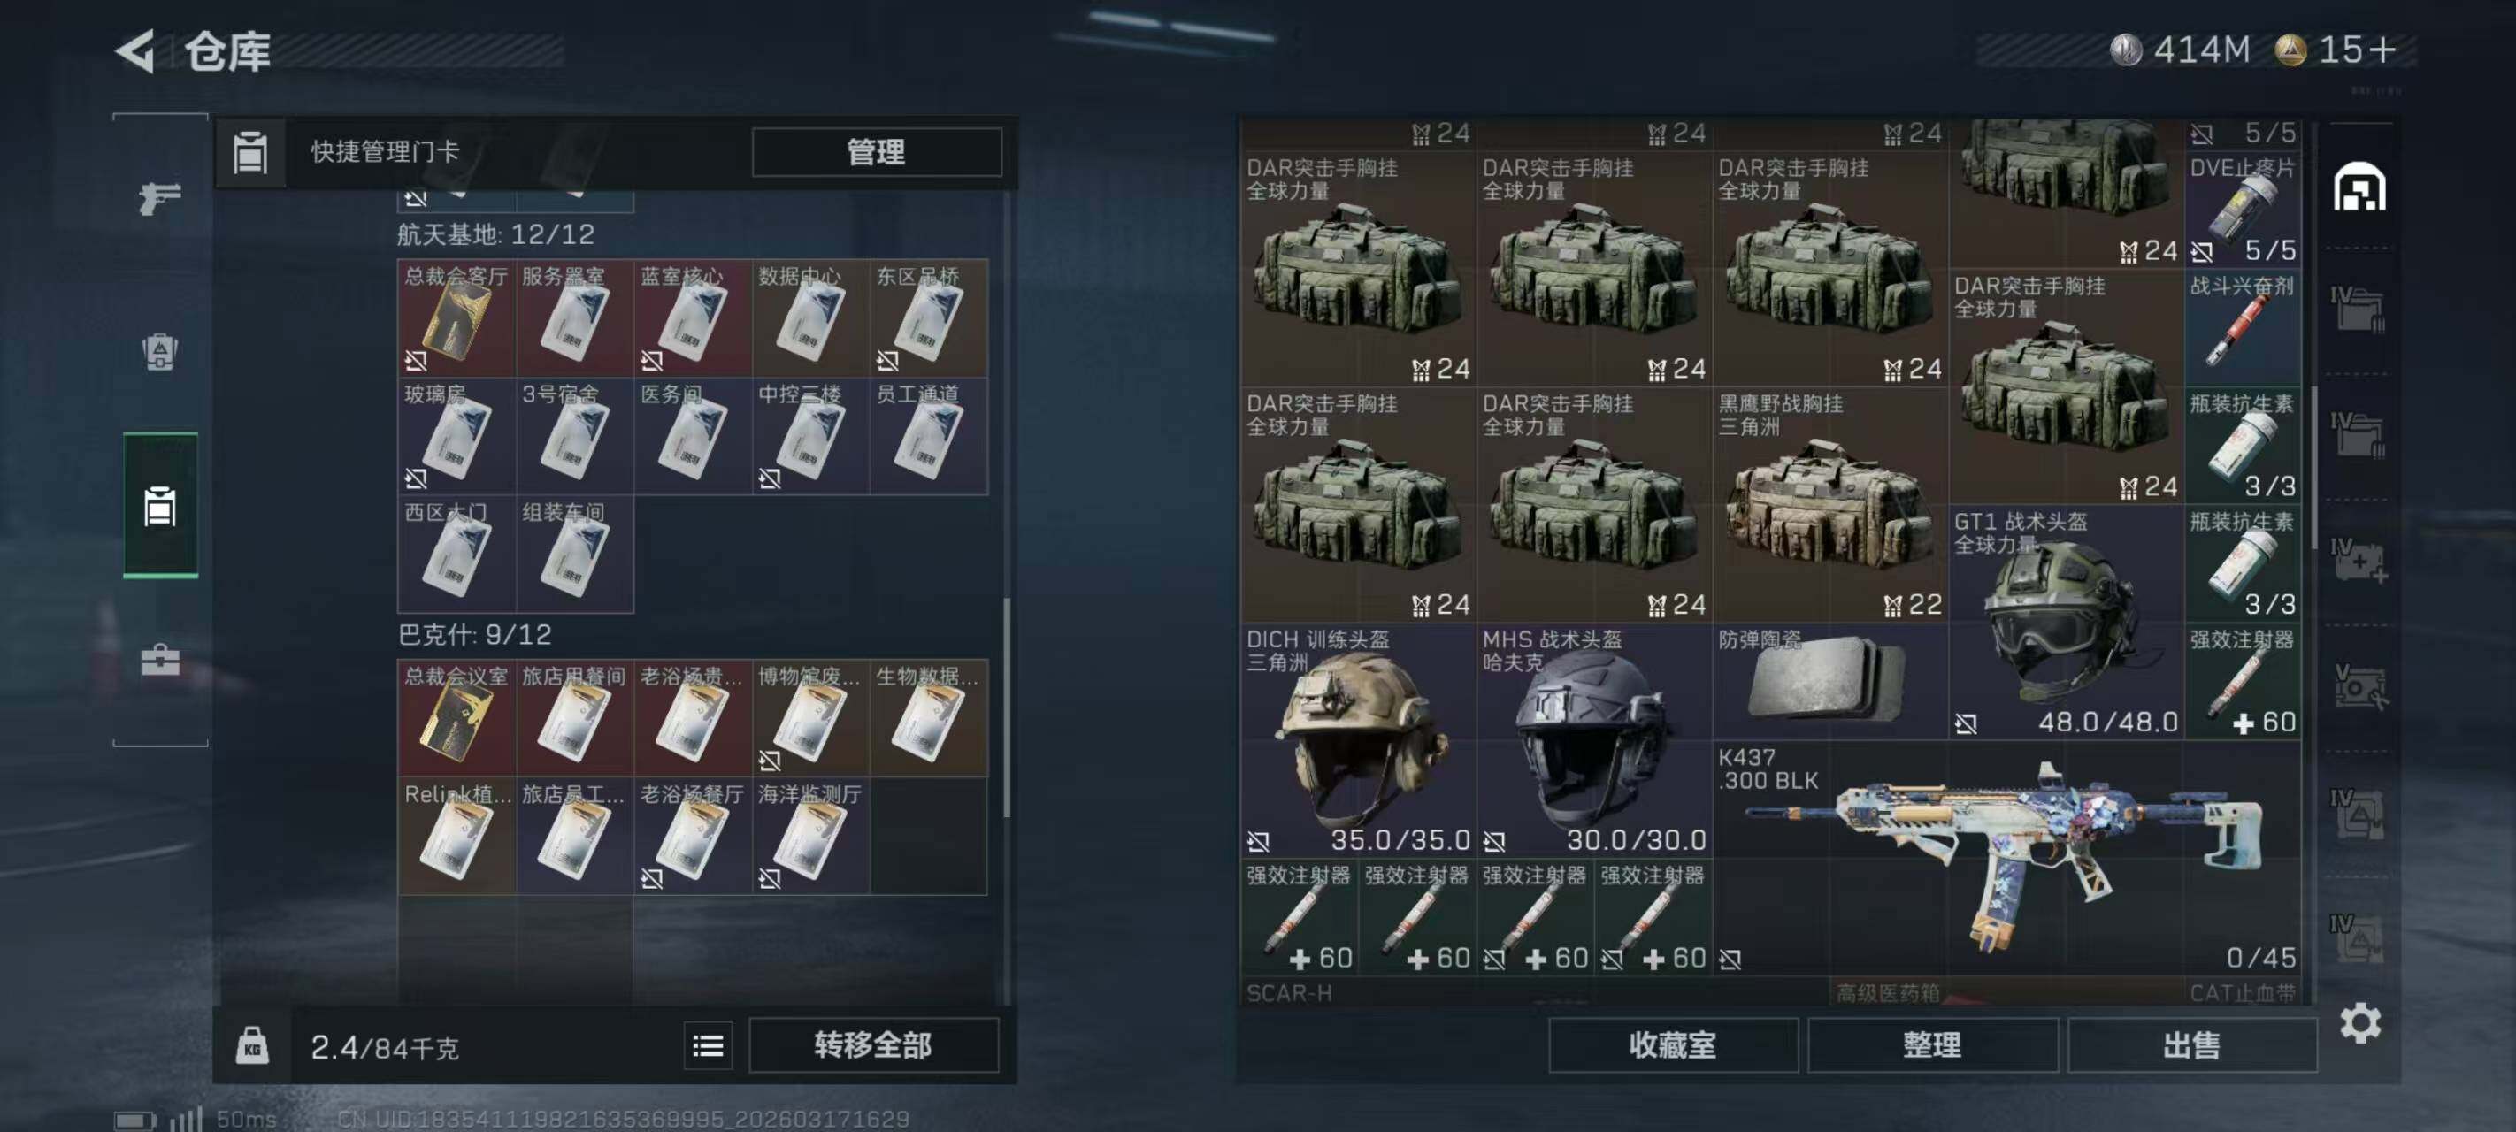Open the weapons category pistol icon
2516x1132 pixels.
pyautogui.click(x=160, y=198)
